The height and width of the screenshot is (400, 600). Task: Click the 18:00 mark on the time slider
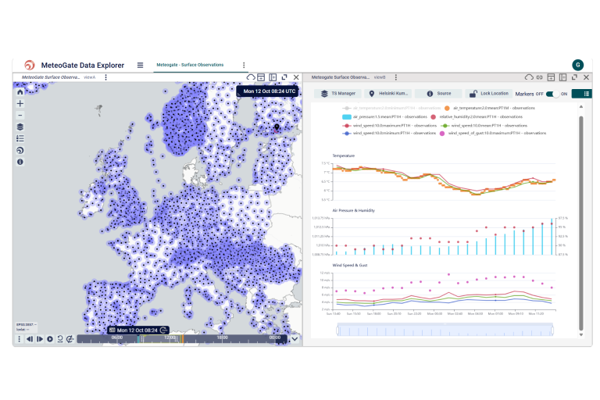[x=223, y=337]
